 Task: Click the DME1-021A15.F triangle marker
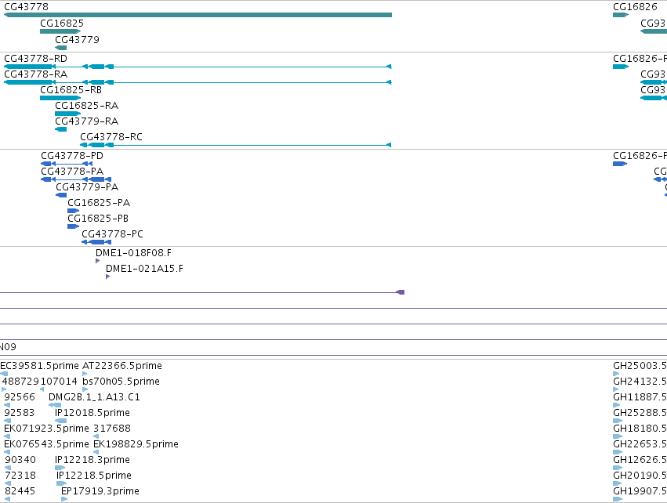pos(108,277)
